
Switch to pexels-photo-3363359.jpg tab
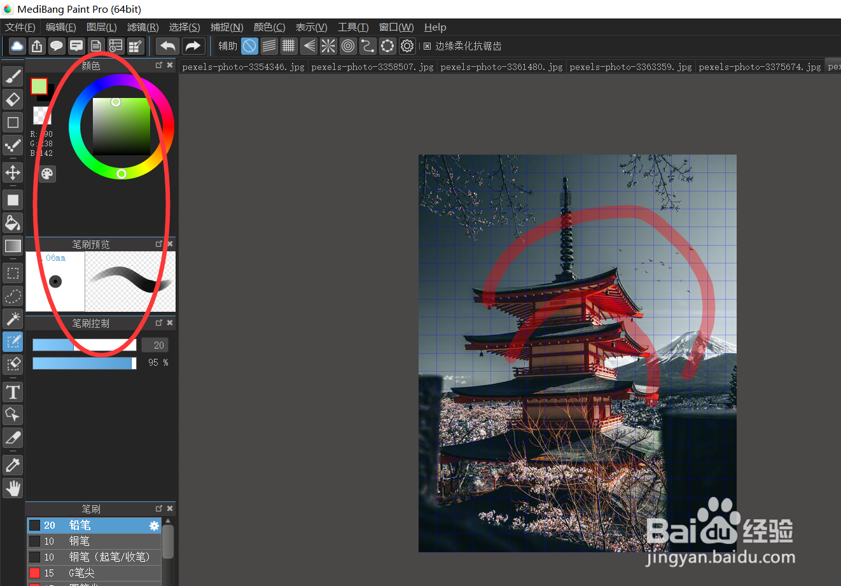(x=630, y=67)
